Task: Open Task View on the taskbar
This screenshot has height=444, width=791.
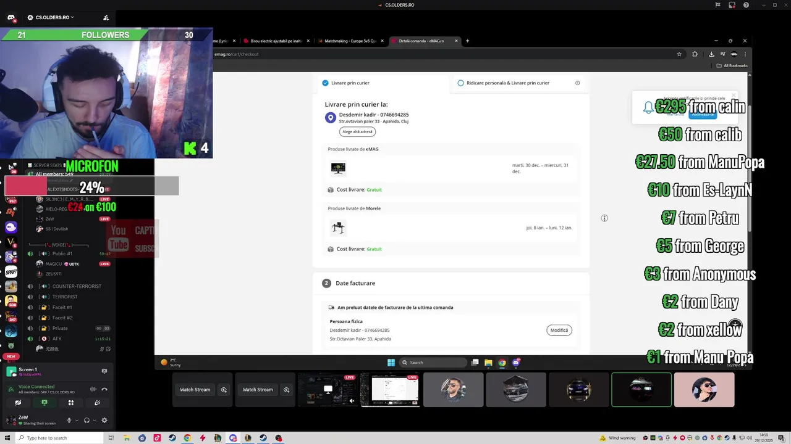Action: pos(111,438)
